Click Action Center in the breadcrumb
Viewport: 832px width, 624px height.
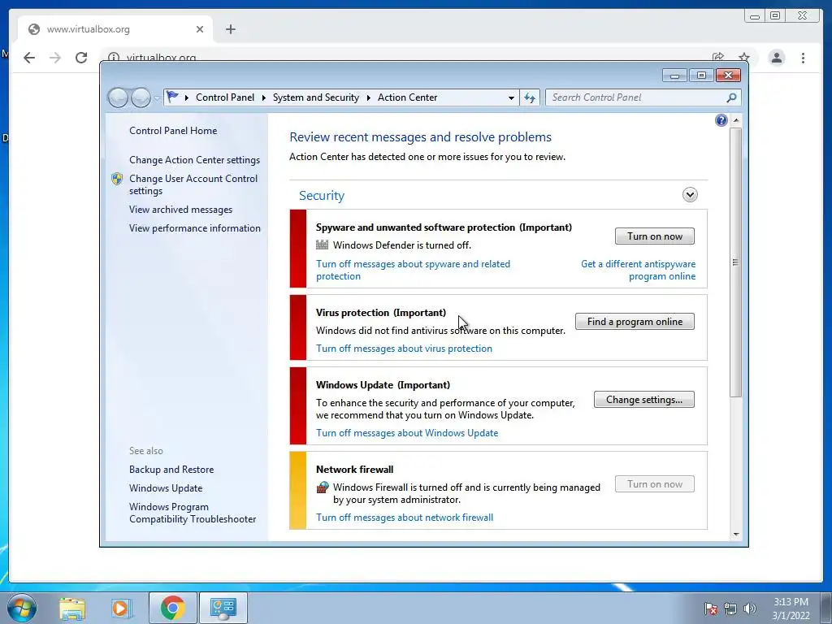coord(408,97)
